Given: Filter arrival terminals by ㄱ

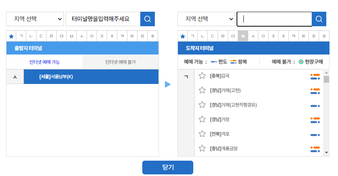Looking at the screenshot, I should (192, 36).
